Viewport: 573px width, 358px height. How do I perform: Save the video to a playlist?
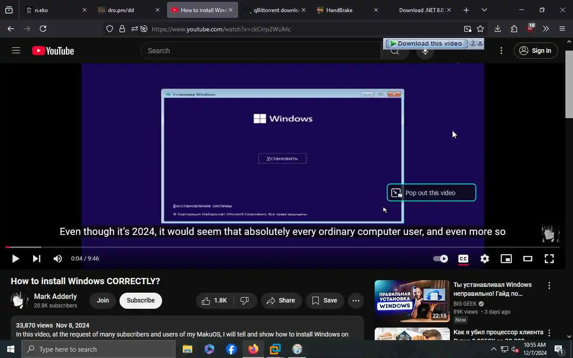[x=325, y=301]
